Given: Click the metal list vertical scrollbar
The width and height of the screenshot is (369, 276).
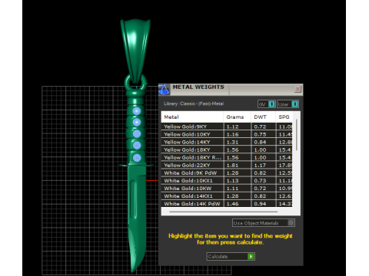Looking at the screenshot, I should pos(297,135).
